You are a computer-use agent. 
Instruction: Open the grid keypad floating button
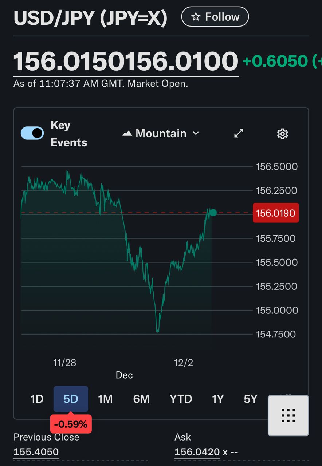tap(288, 415)
